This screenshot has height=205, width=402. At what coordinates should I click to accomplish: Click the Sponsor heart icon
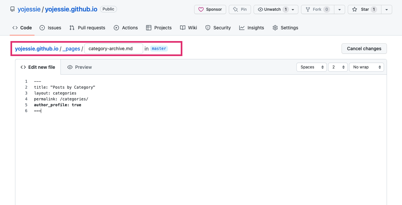pos(201,9)
